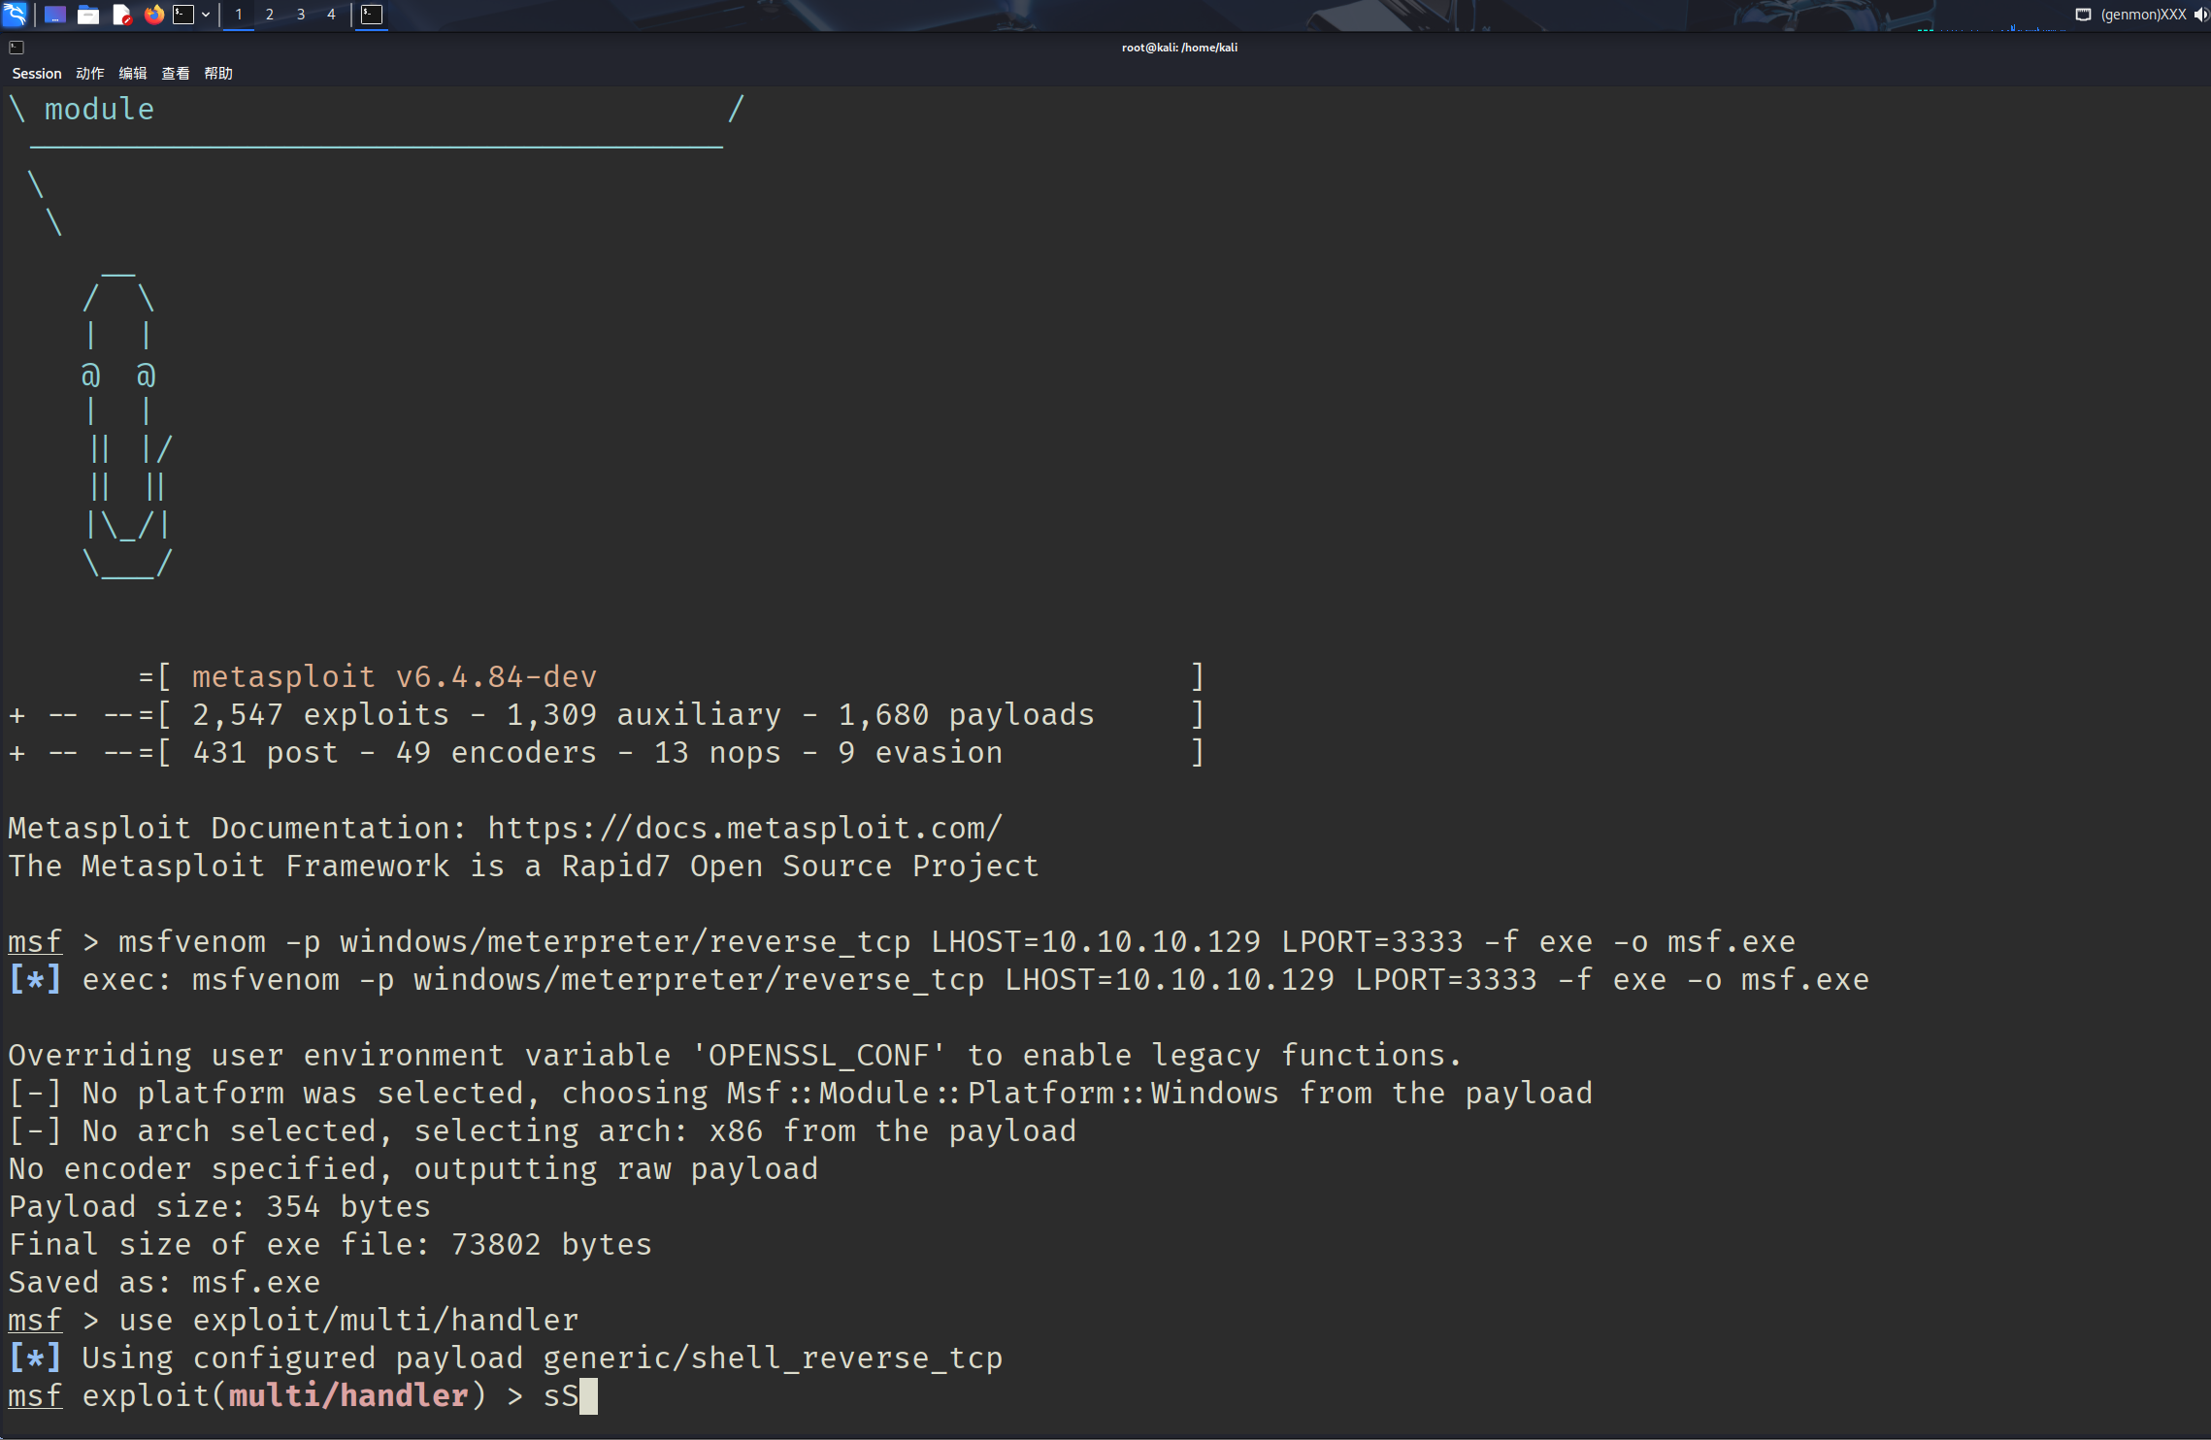This screenshot has width=2211, height=1440.
Task: Expand the terminal launcher dropdown arrow
Action: point(206,15)
